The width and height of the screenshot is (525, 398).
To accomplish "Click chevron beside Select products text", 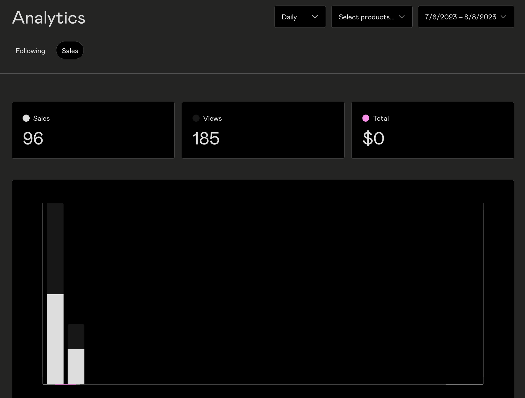I will tap(401, 17).
